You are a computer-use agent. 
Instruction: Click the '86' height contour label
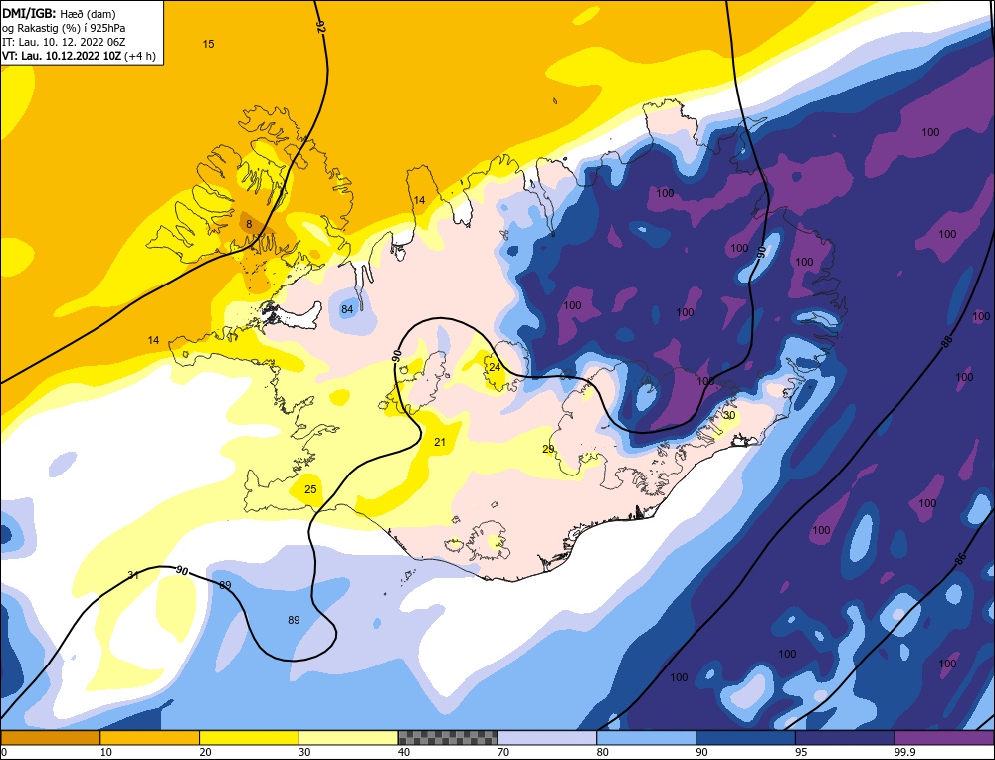[x=961, y=559]
